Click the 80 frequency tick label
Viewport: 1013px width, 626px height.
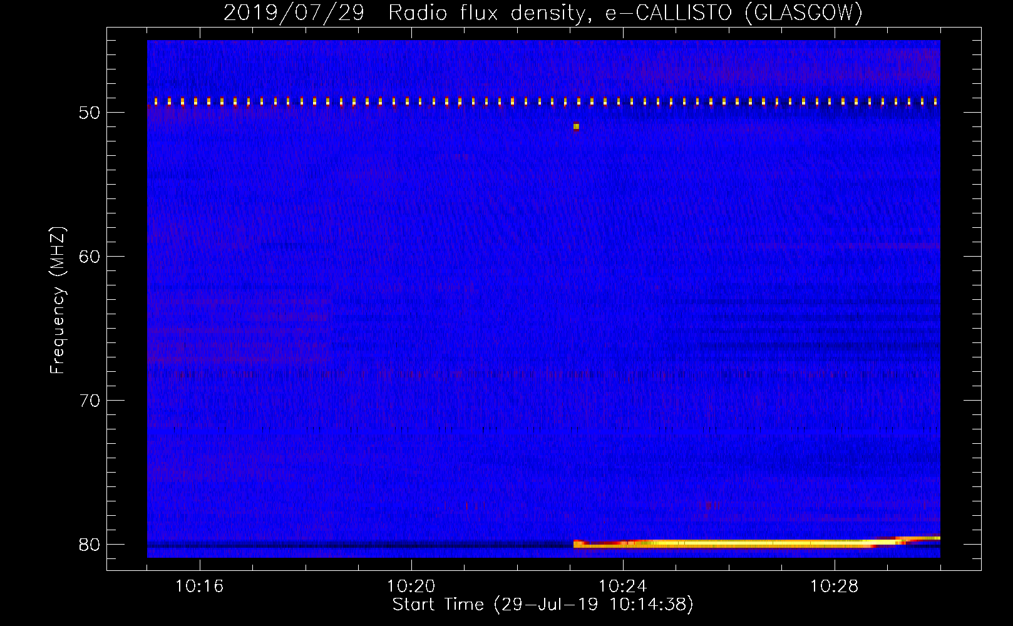click(x=90, y=545)
